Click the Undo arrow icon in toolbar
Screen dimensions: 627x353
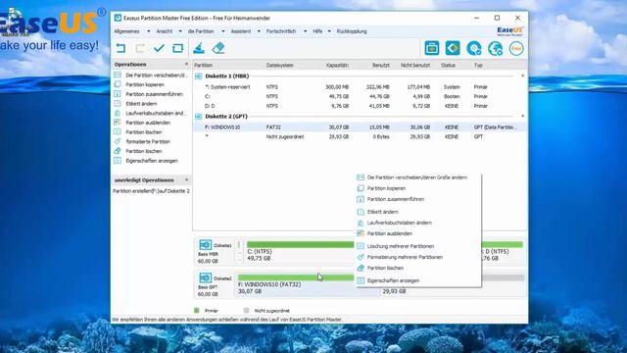(121, 48)
